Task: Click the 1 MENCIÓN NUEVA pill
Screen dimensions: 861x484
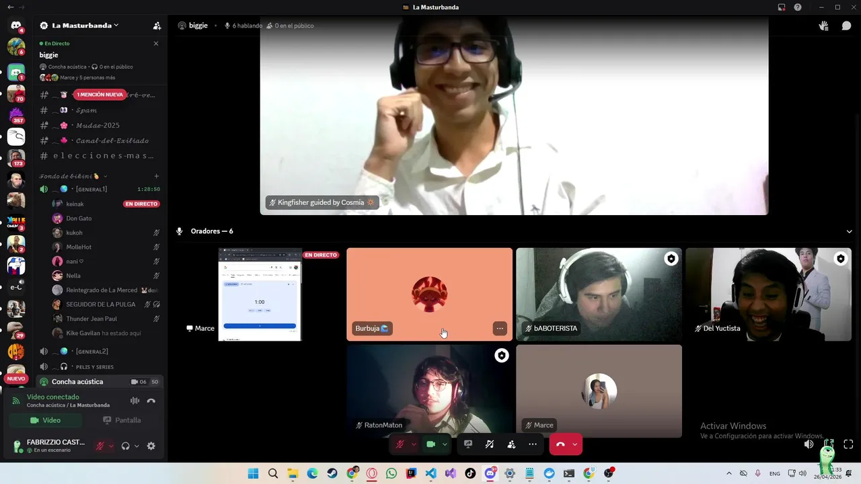Action: pyautogui.click(x=100, y=95)
